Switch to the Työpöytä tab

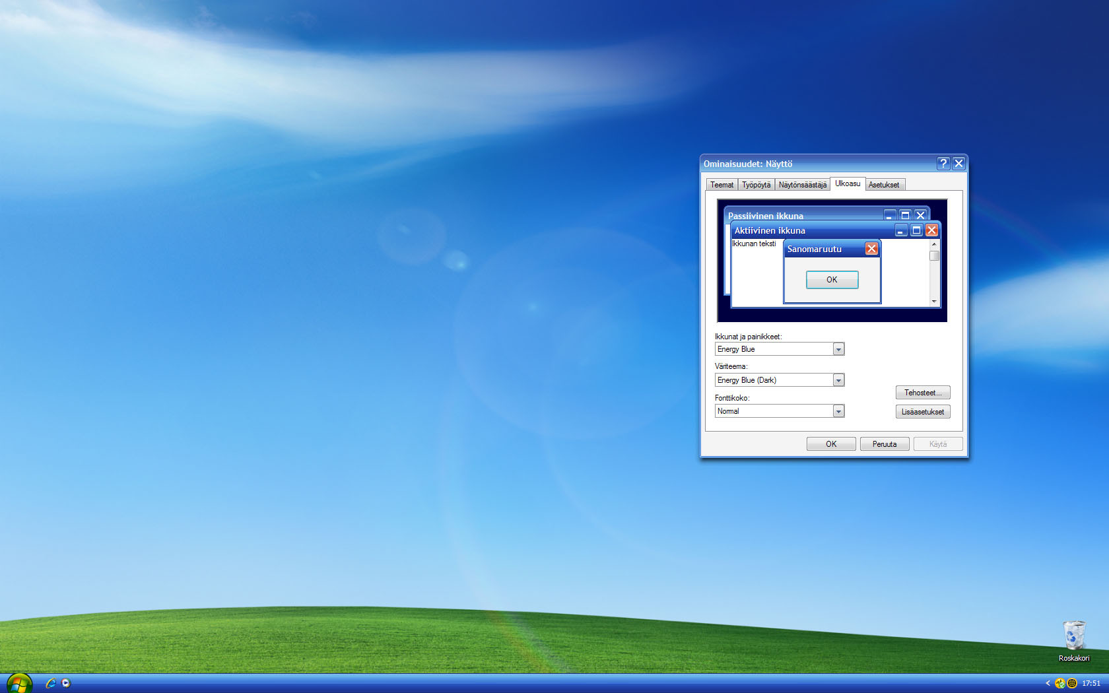pyautogui.click(x=756, y=185)
